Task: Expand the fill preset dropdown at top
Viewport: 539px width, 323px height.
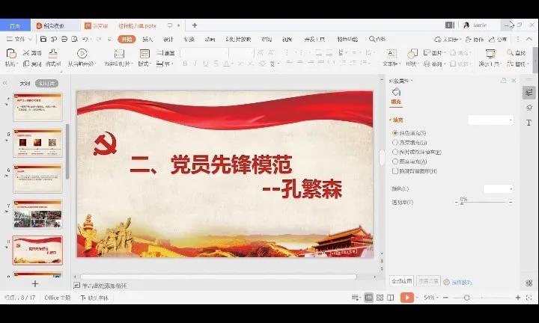Action: [x=491, y=120]
